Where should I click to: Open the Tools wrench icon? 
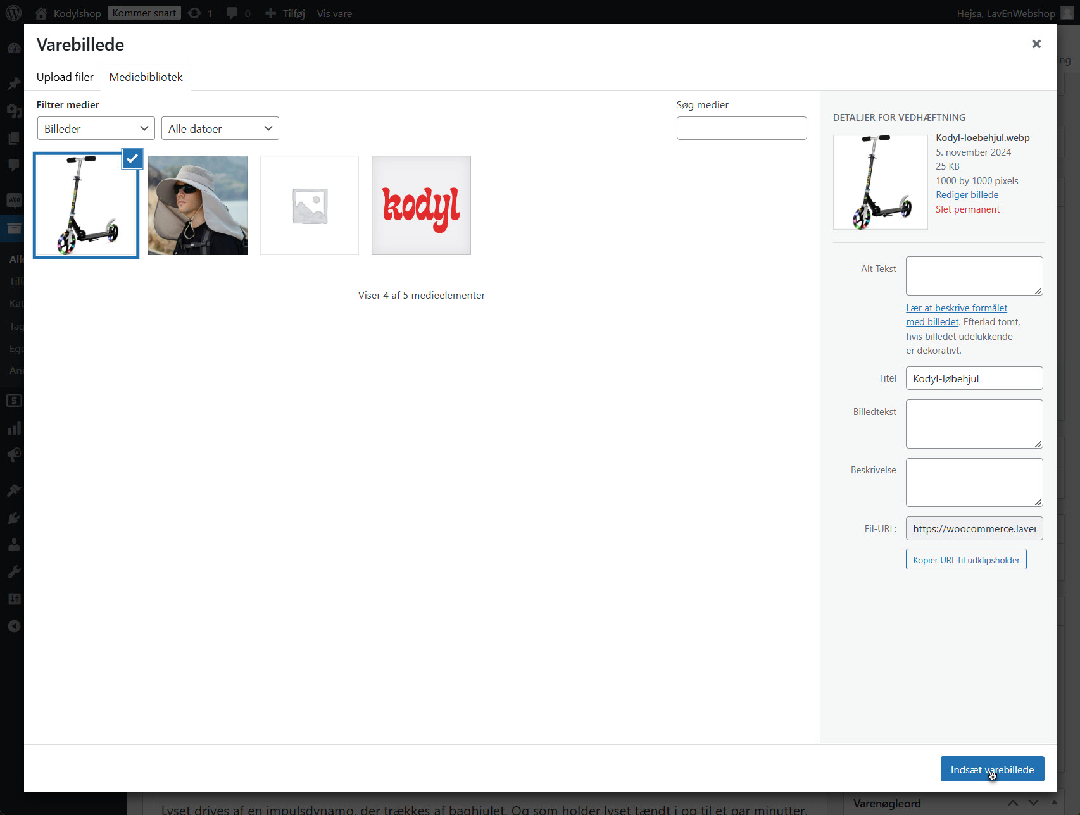(x=13, y=571)
